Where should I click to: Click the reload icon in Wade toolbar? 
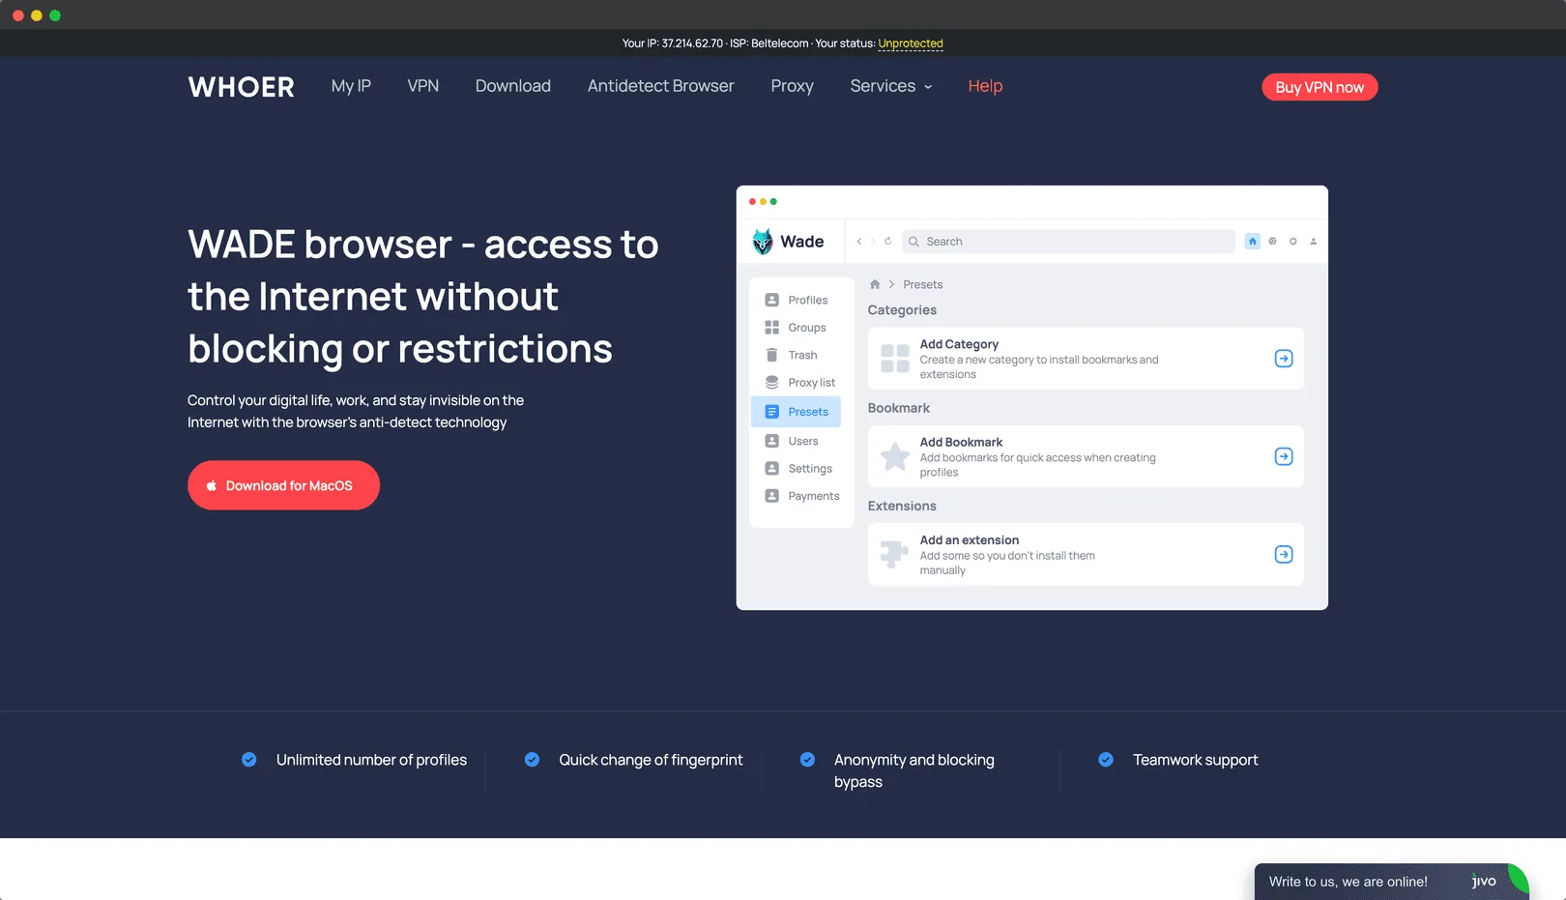pyautogui.click(x=887, y=242)
